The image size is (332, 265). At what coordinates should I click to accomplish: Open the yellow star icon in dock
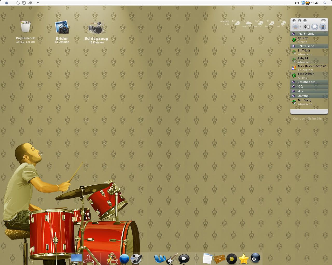244,259
